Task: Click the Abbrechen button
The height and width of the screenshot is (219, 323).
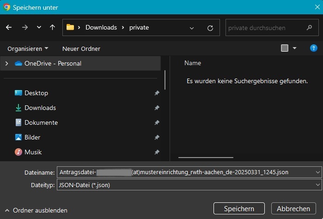Action: [293, 209]
